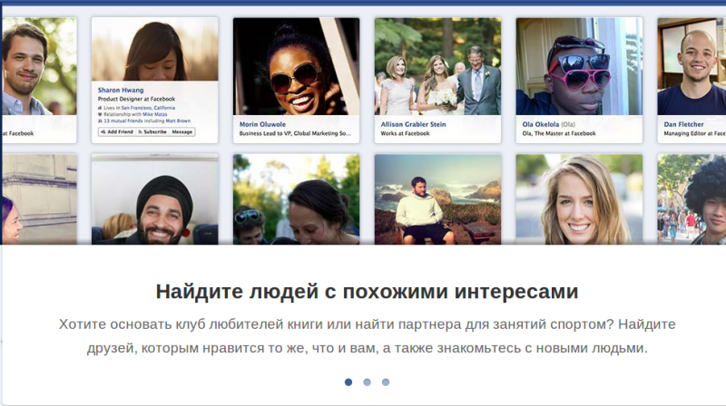
Task: Click Ola Okelola's photo with pink sunglasses
Action: point(579,66)
